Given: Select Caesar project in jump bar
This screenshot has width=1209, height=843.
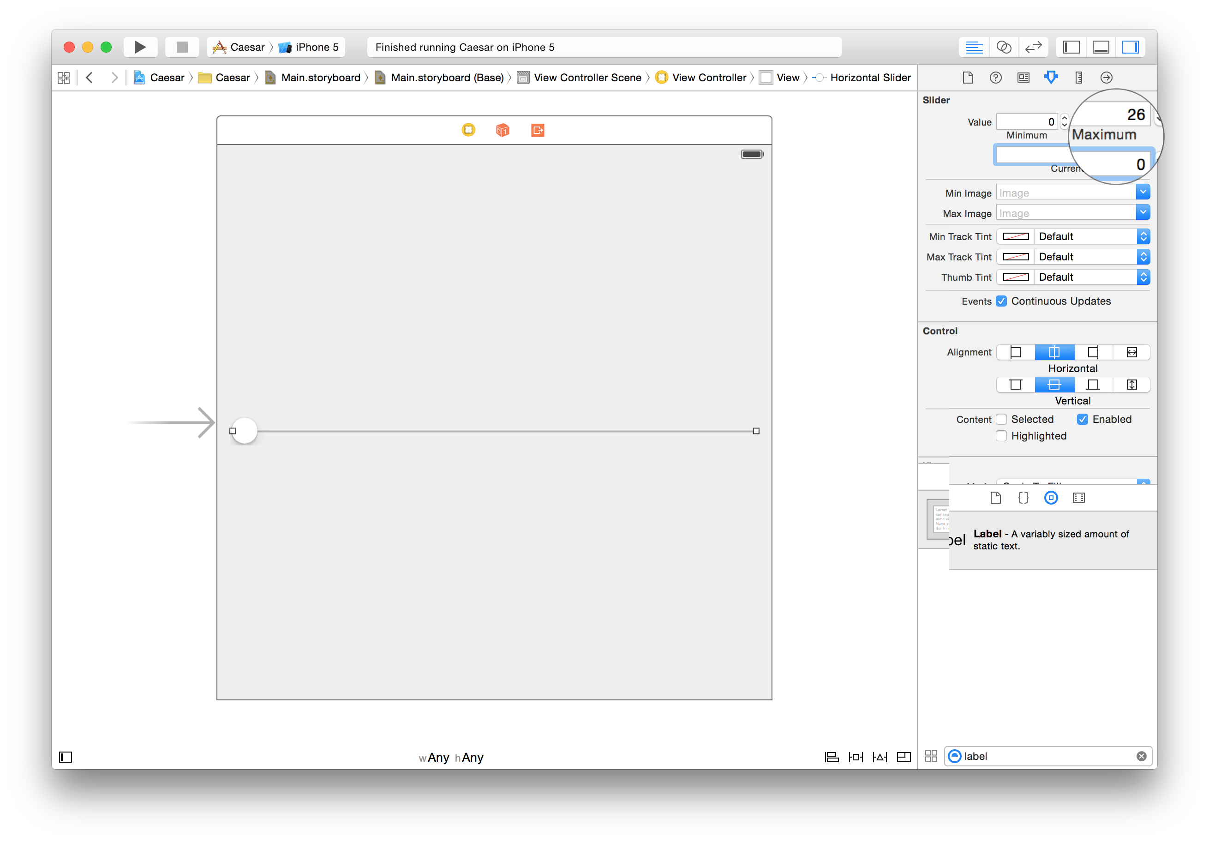Looking at the screenshot, I should click(x=159, y=78).
